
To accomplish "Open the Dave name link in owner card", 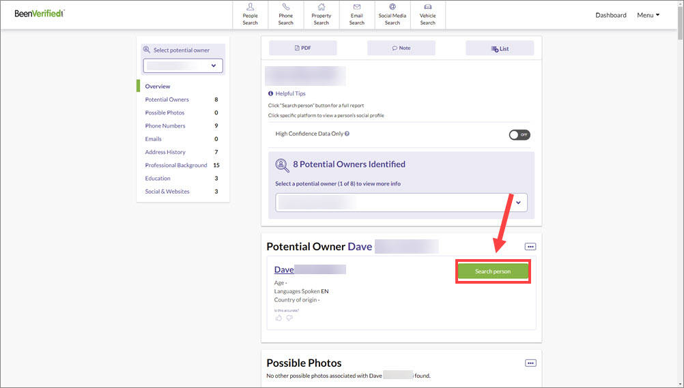I will (x=284, y=269).
